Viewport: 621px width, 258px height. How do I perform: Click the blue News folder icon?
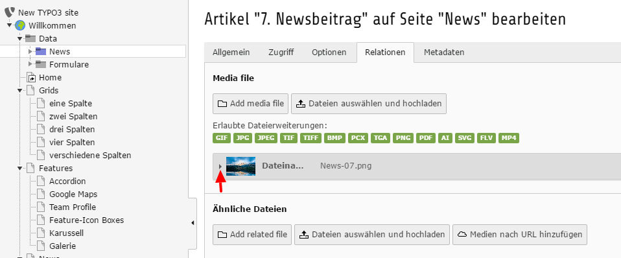point(41,51)
